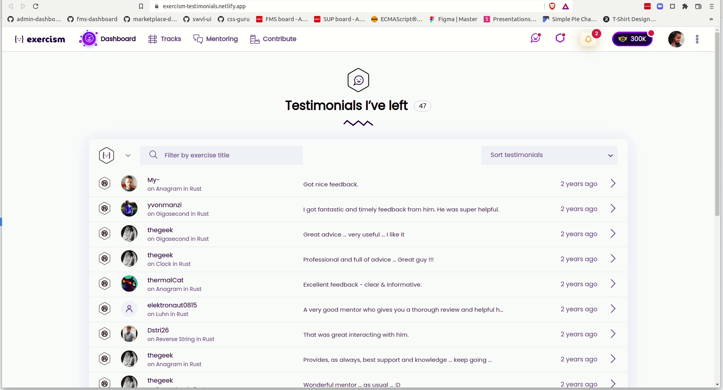
Task: Open the Figma | Master bookmark
Action: pos(453,19)
